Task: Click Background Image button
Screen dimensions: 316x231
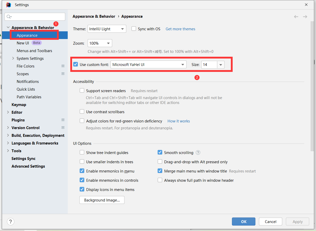Action: point(102,200)
